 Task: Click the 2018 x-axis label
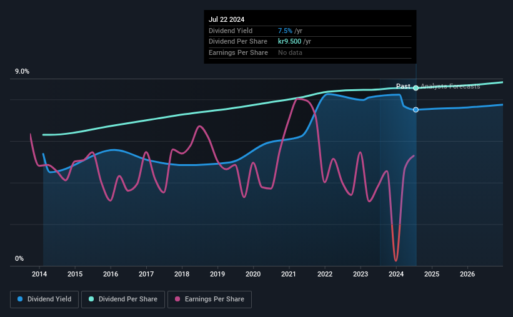(182, 274)
